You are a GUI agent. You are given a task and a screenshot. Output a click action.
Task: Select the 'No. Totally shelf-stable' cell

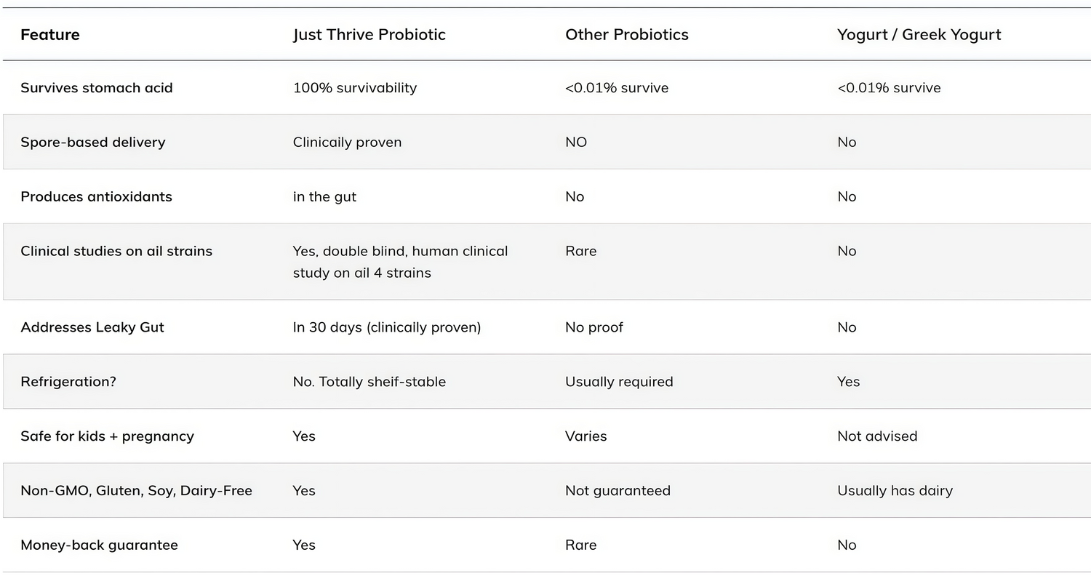[x=369, y=382]
